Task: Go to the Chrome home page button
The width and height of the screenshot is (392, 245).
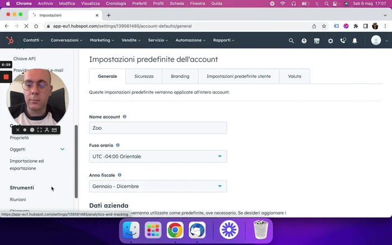Action: (x=36, y=26)
